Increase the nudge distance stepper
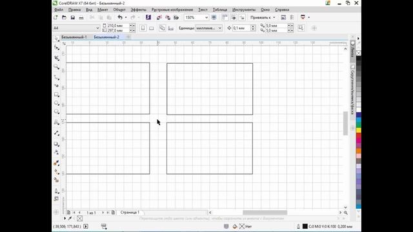 click(253, 26)
